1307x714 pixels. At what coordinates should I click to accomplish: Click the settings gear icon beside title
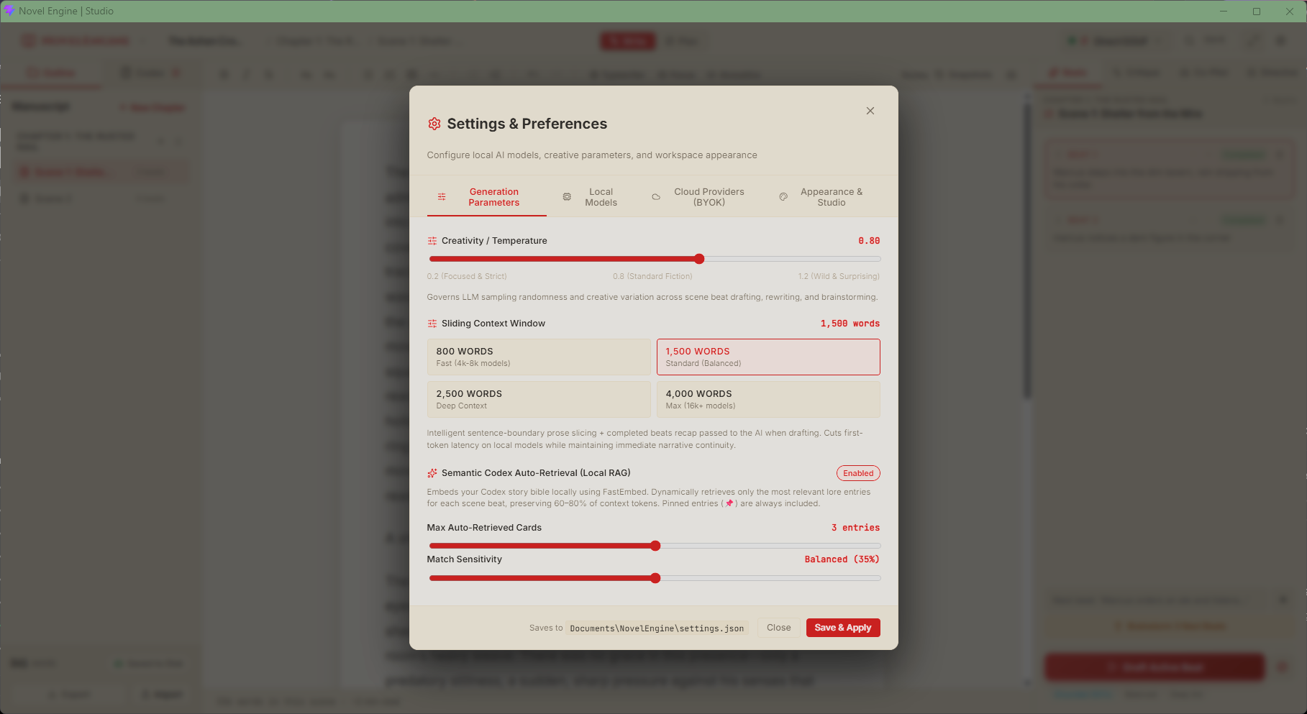click(434, 124)
